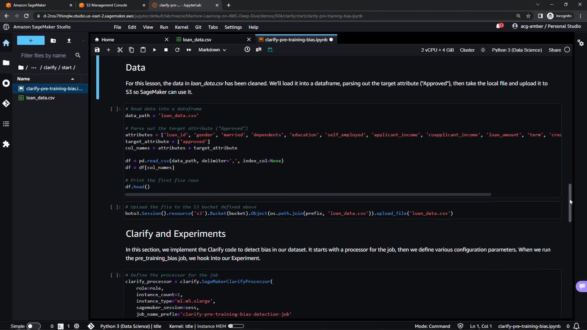This screenshot has width=587, height=330.
Task: Click the save notebook icon
Action: point(97,50)
